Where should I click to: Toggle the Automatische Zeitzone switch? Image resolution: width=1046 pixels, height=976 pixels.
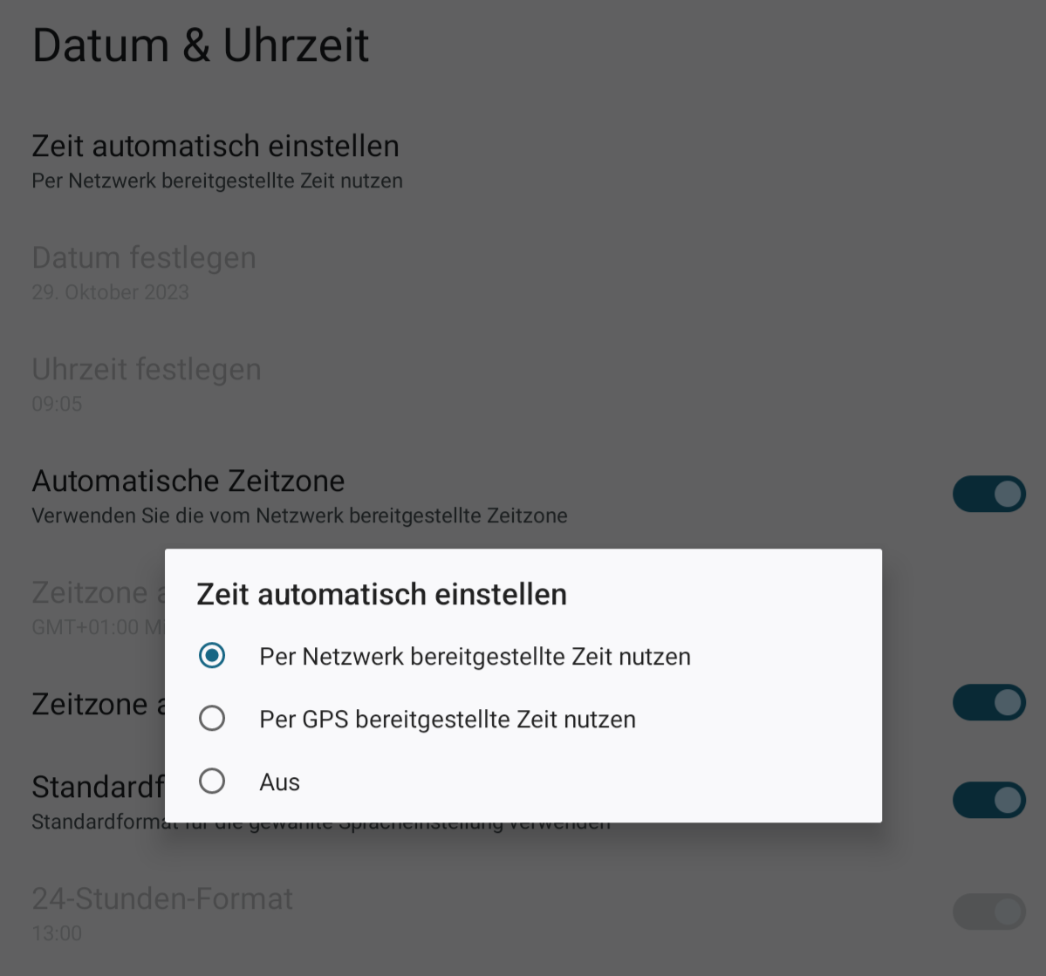[x=988, y=495]
